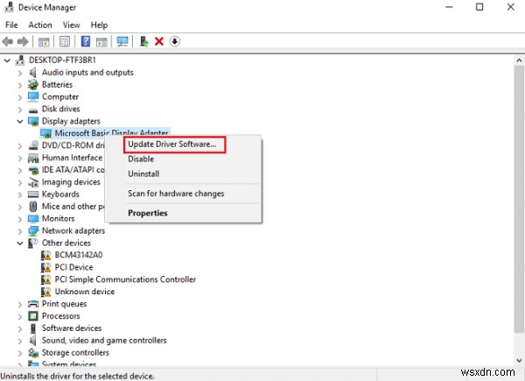Open the Help menu
525x381 pixels.
tap(99, 25)
